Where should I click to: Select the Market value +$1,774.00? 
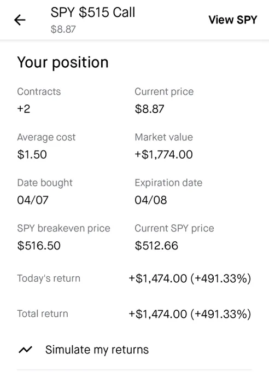(x=163, y=154)
